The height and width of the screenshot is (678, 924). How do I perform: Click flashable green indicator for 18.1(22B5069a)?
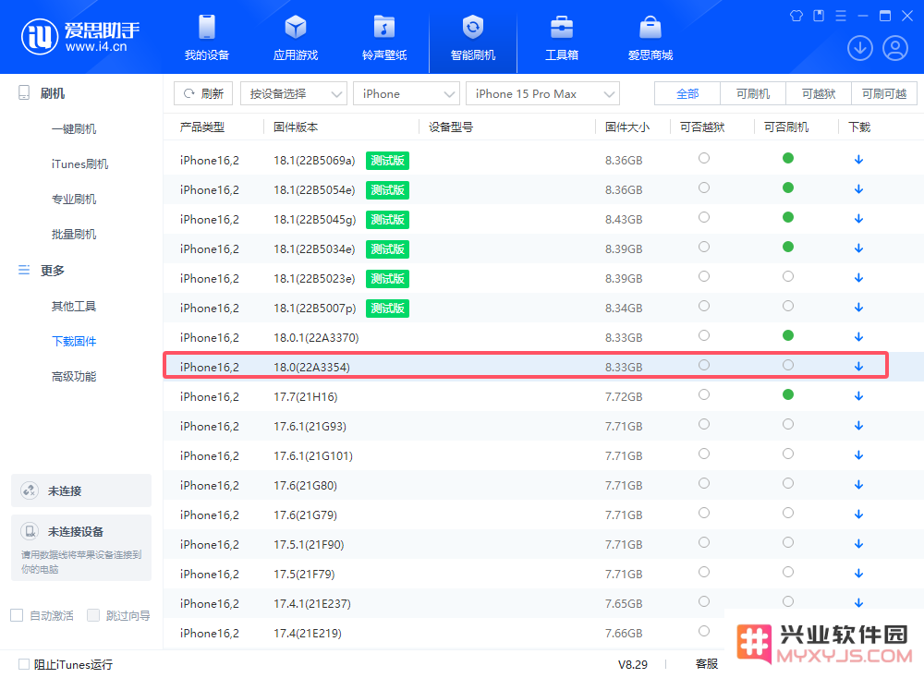[x=788, y=158]
